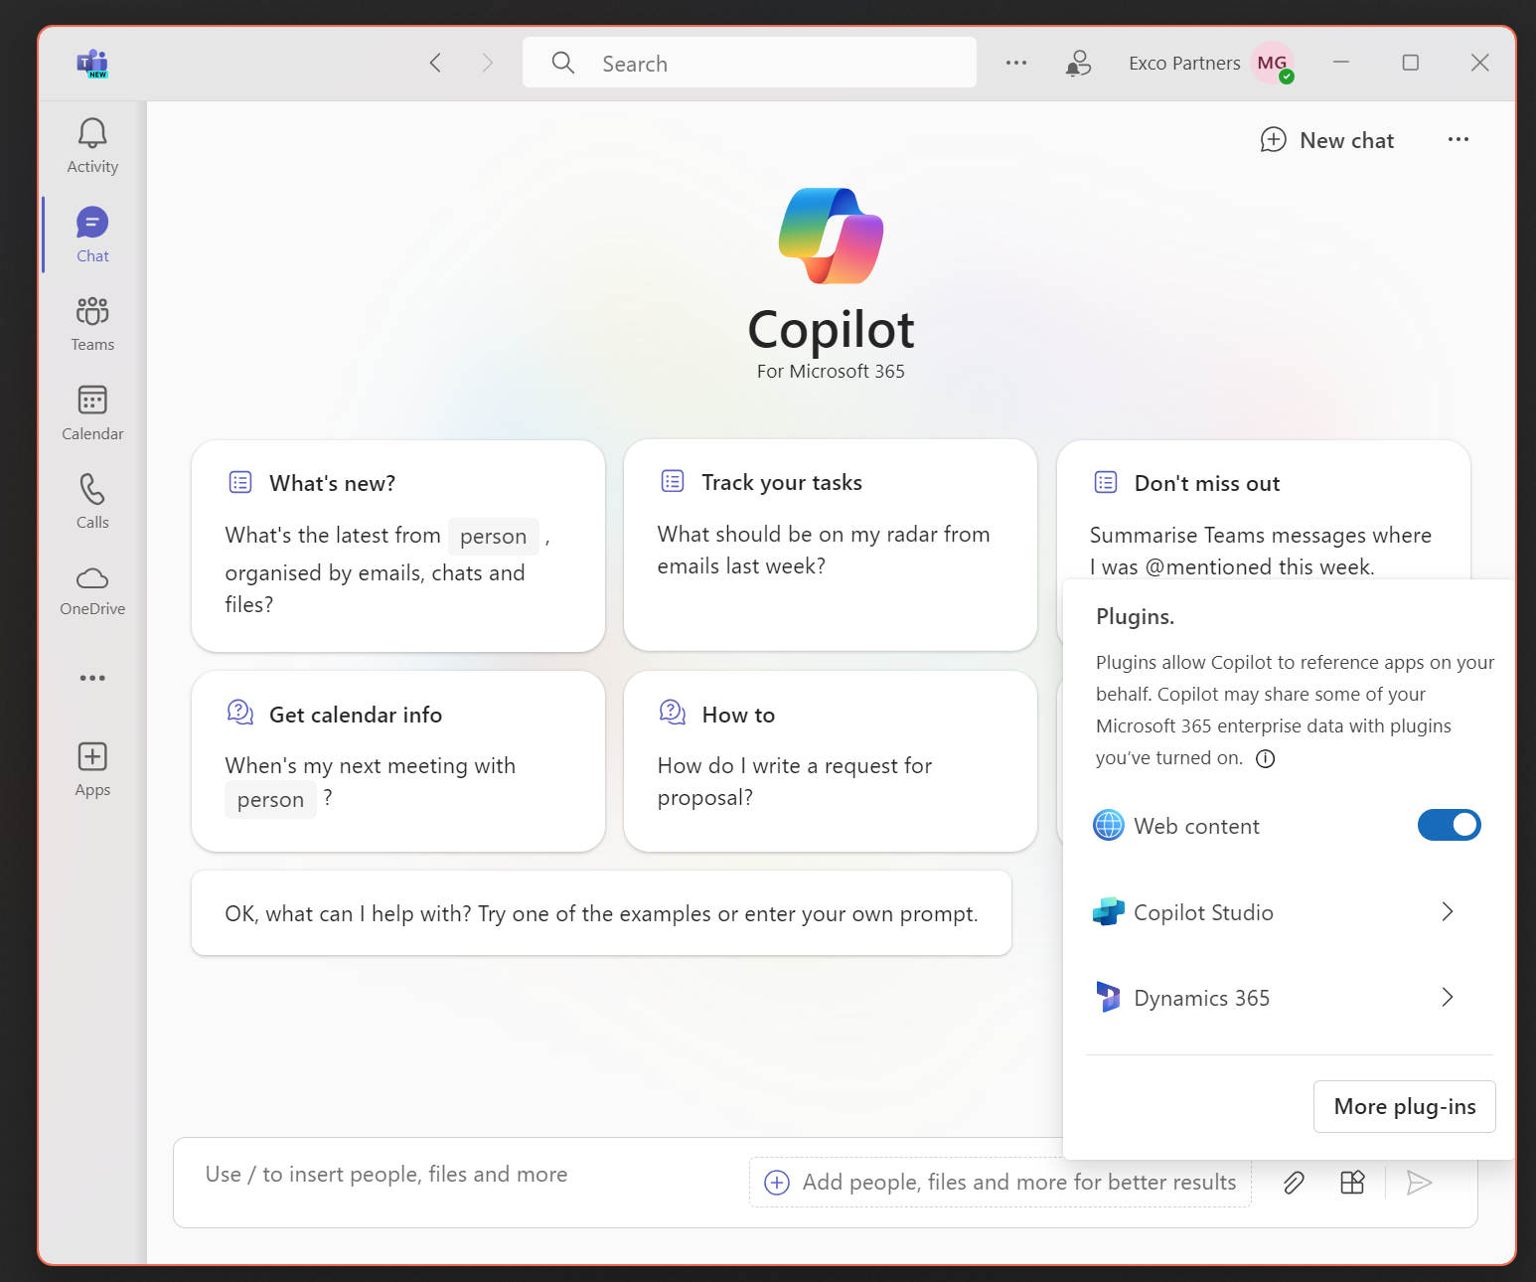Screen dimensions: 1536x1282
Task: Click the people notification icon in title bar
Action: 1078,64
